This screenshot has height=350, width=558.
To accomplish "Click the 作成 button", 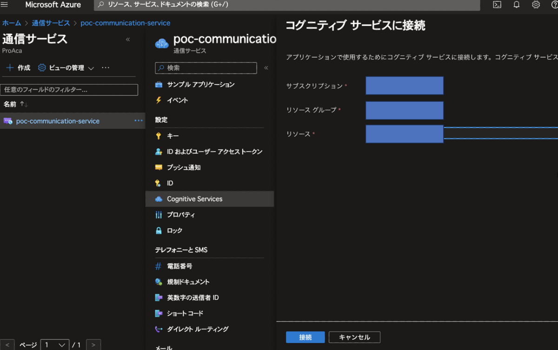I will pyautogui.click(x=19, y=68).
